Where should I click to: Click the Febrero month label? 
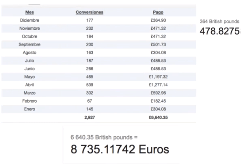[30, 101]
